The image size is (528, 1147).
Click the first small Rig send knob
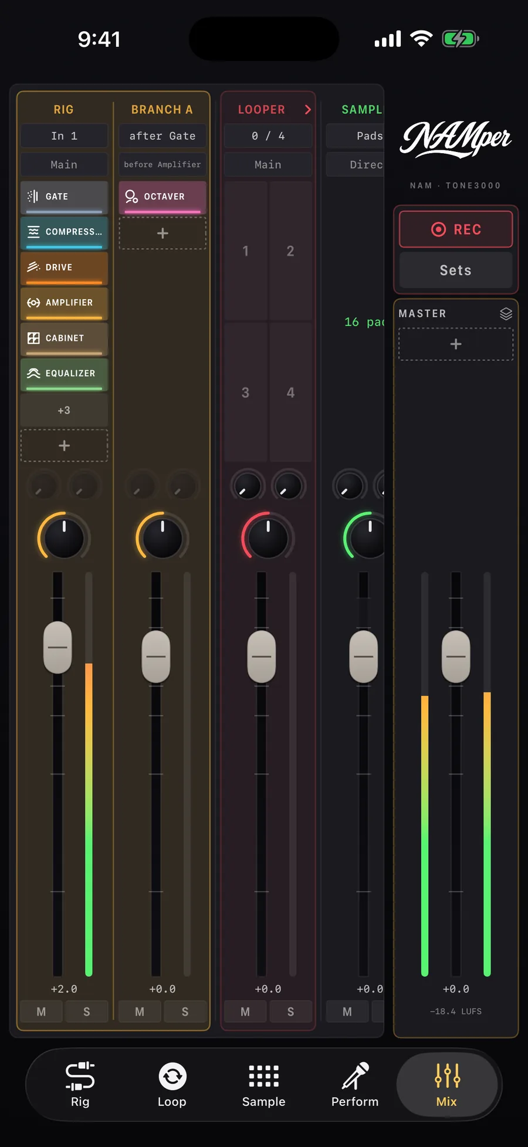[43, 486]
